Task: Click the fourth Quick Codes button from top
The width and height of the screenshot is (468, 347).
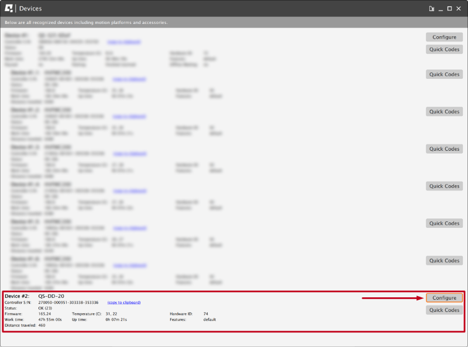Action: click(443, 148)
